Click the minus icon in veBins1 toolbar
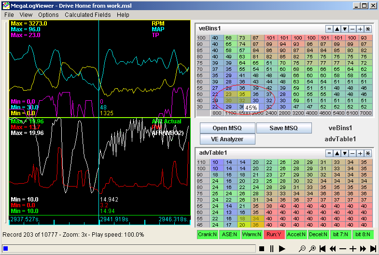 (x=352, y=29)
